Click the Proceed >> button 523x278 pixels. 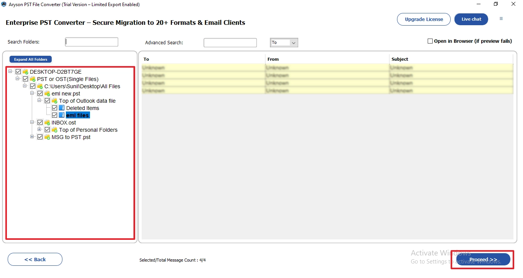pyautogui.click(x=483, y=260)
